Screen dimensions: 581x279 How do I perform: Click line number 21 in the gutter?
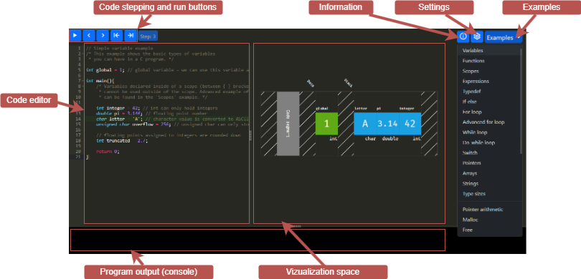pyautogui.click(x=77, y=157)
